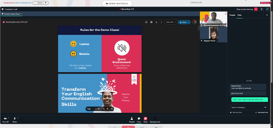
Task: Click the PS Moments badge
Action: point(265,3)
